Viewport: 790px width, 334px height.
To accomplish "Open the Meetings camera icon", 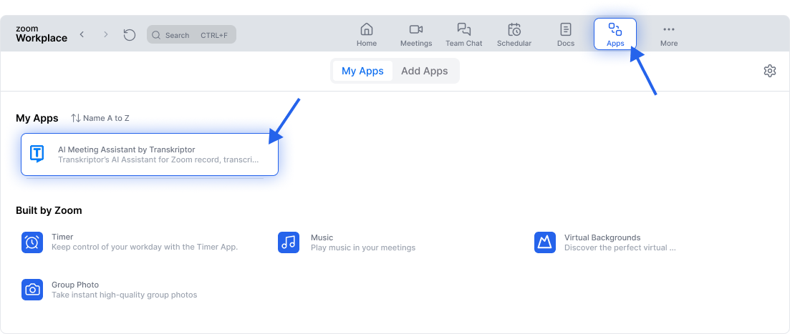I will (x=415, y=29).
